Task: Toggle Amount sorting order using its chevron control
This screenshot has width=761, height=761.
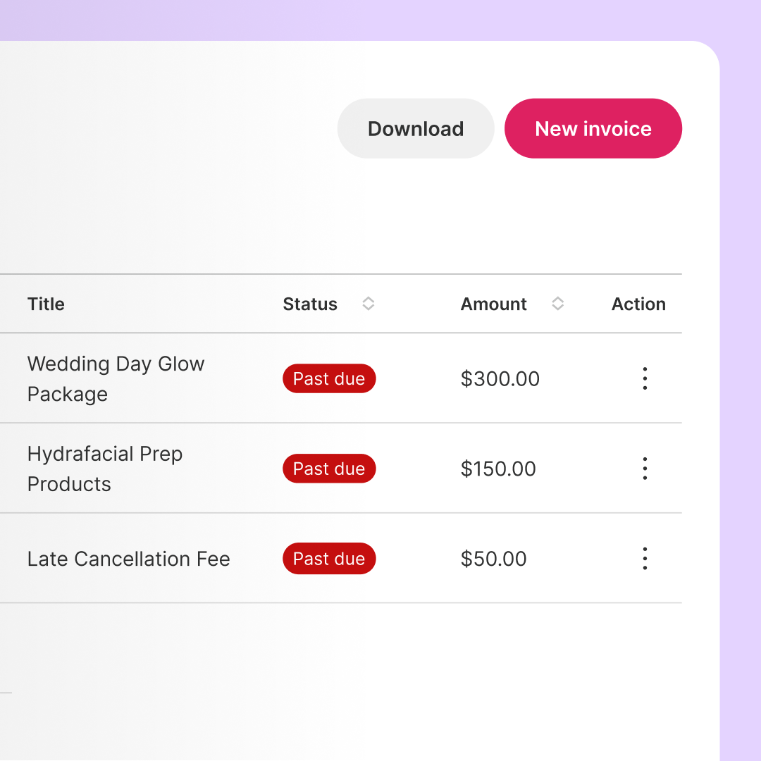Action: (x=557, y=304)
